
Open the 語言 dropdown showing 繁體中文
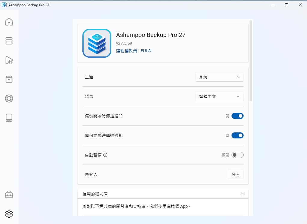click(x=220, y=96)
